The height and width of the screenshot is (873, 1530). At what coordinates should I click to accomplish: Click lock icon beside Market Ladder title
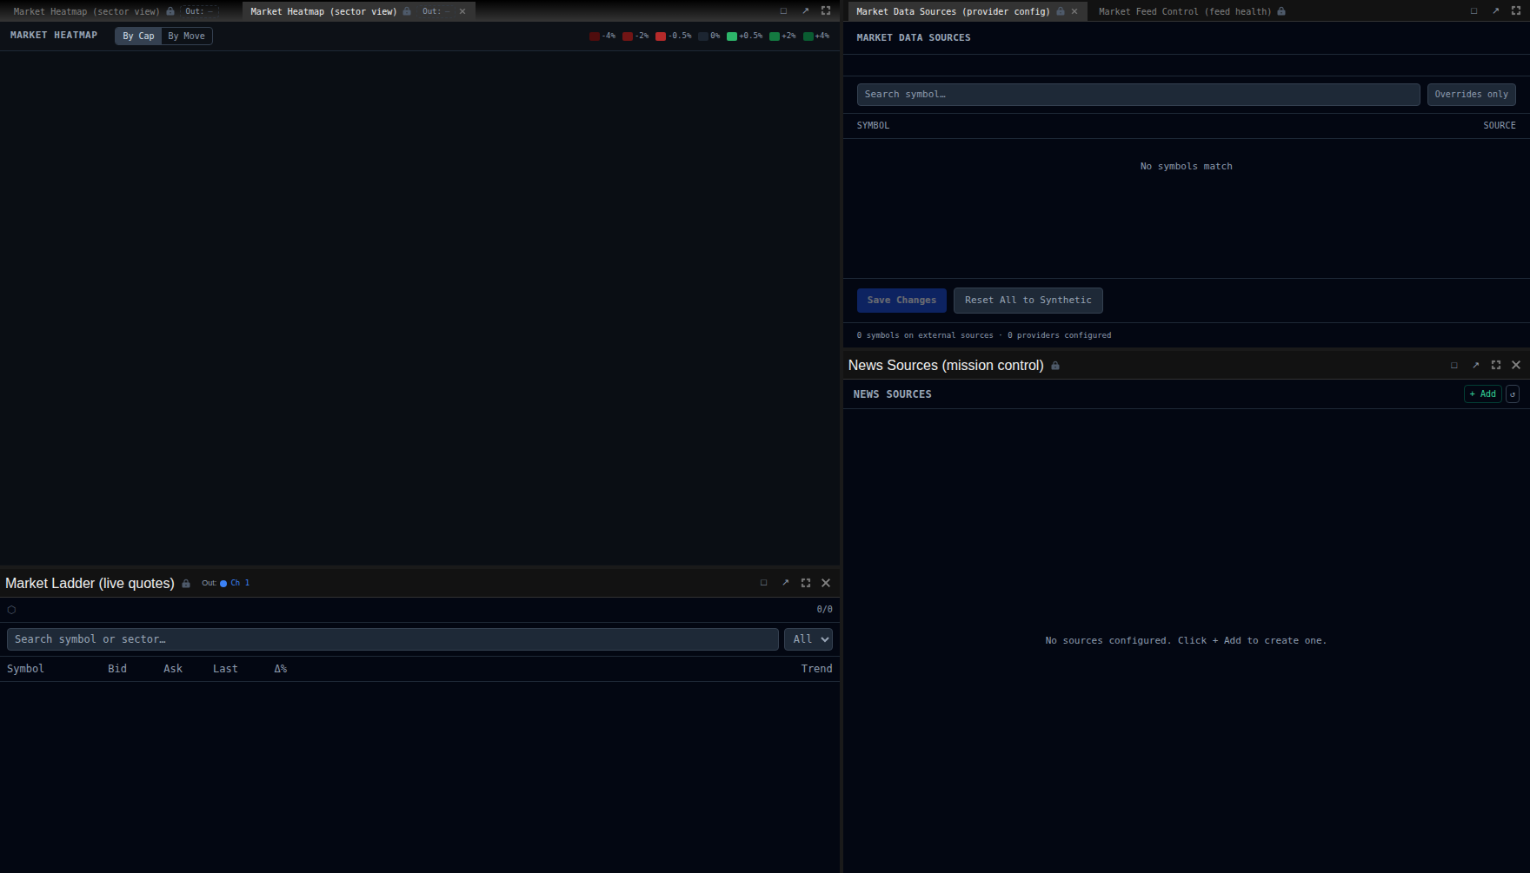point(186,584)
